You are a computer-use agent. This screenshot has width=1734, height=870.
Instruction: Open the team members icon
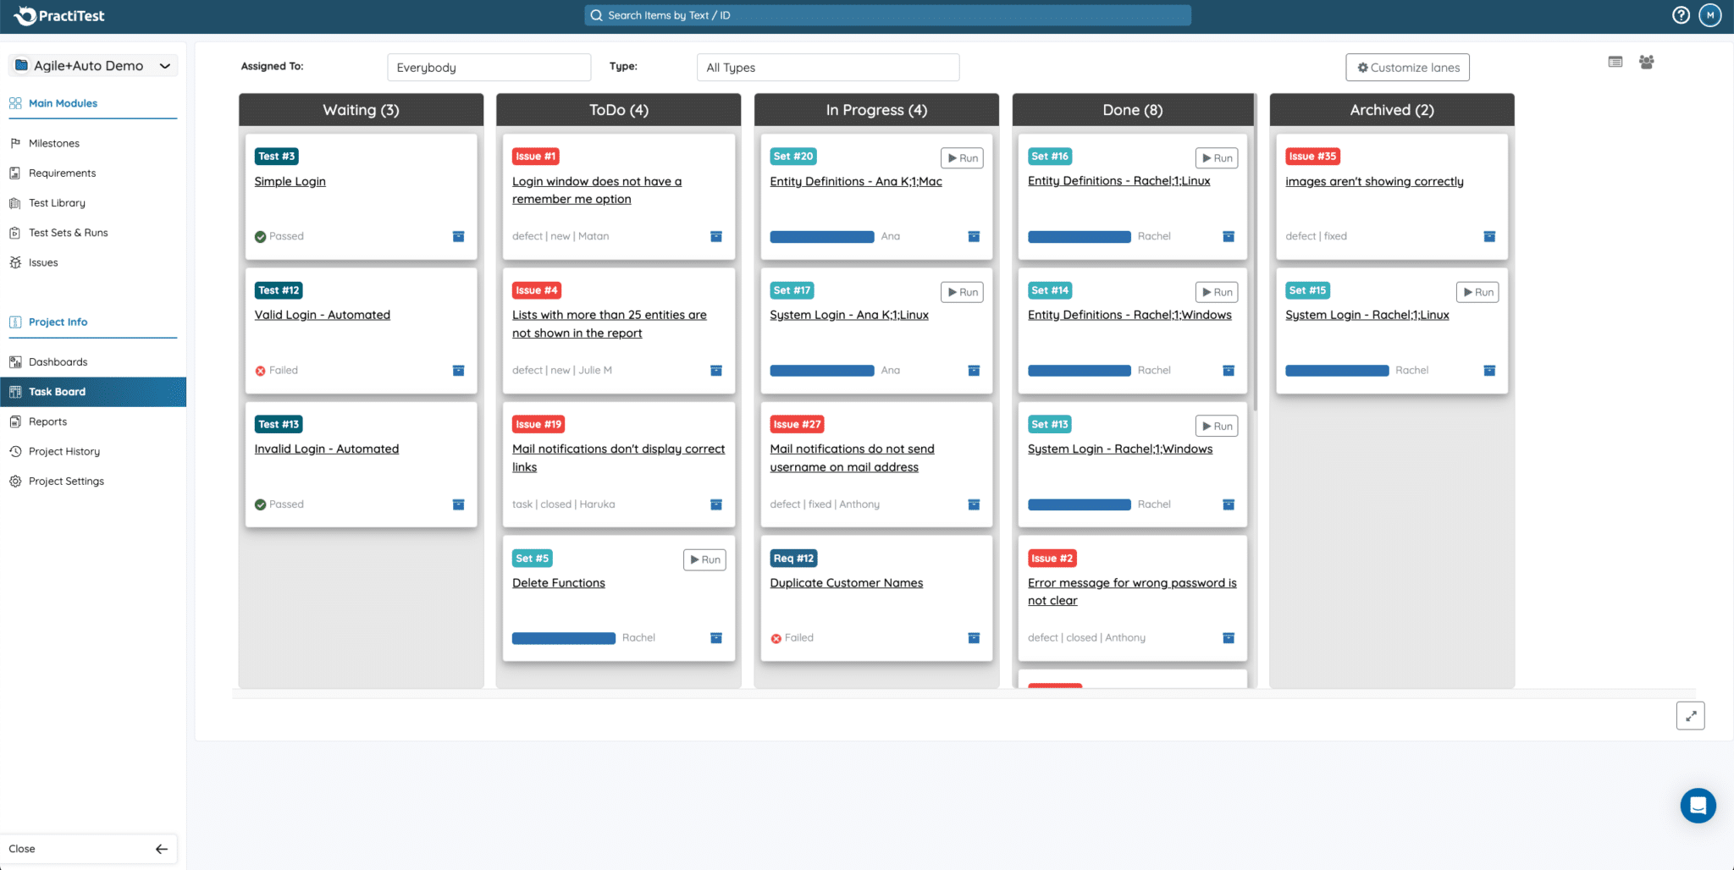pos(1646,62)
